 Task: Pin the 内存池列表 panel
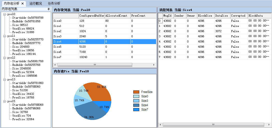tap(48, 9)
